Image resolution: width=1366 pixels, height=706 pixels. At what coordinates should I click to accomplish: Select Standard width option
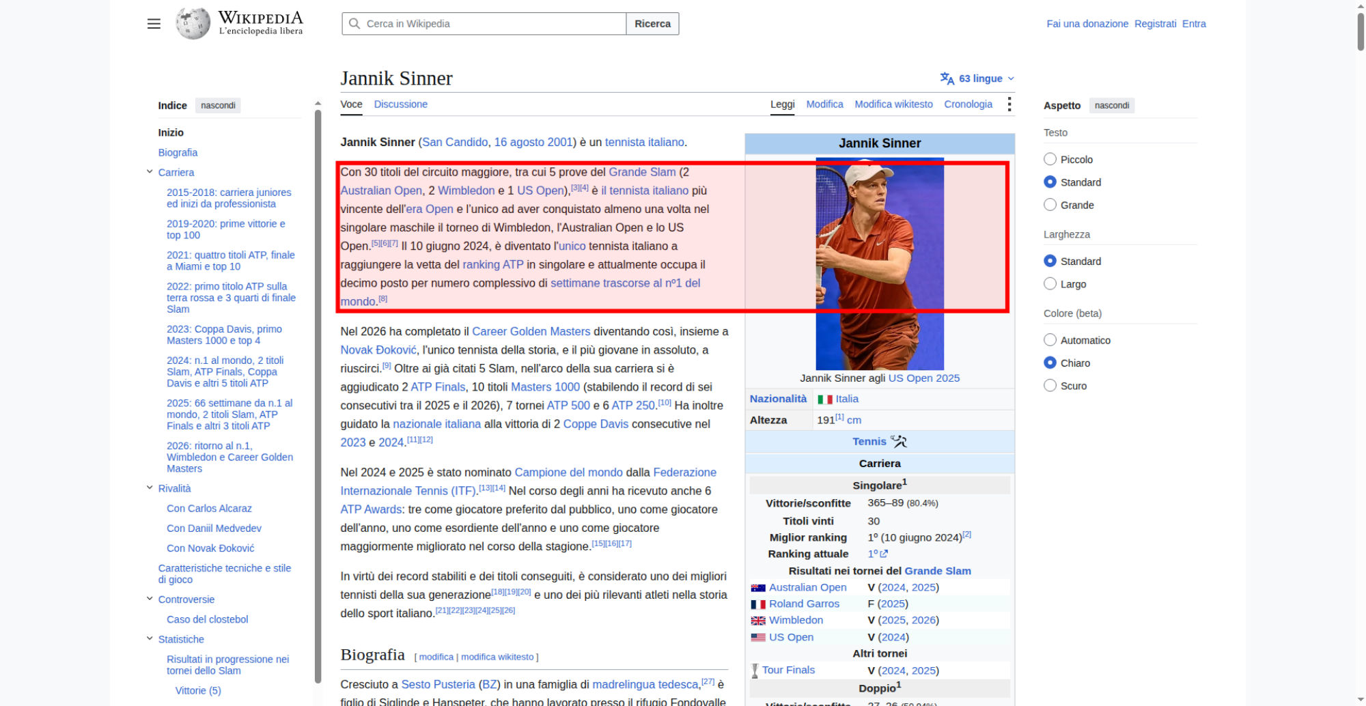tap(1050, 261)
